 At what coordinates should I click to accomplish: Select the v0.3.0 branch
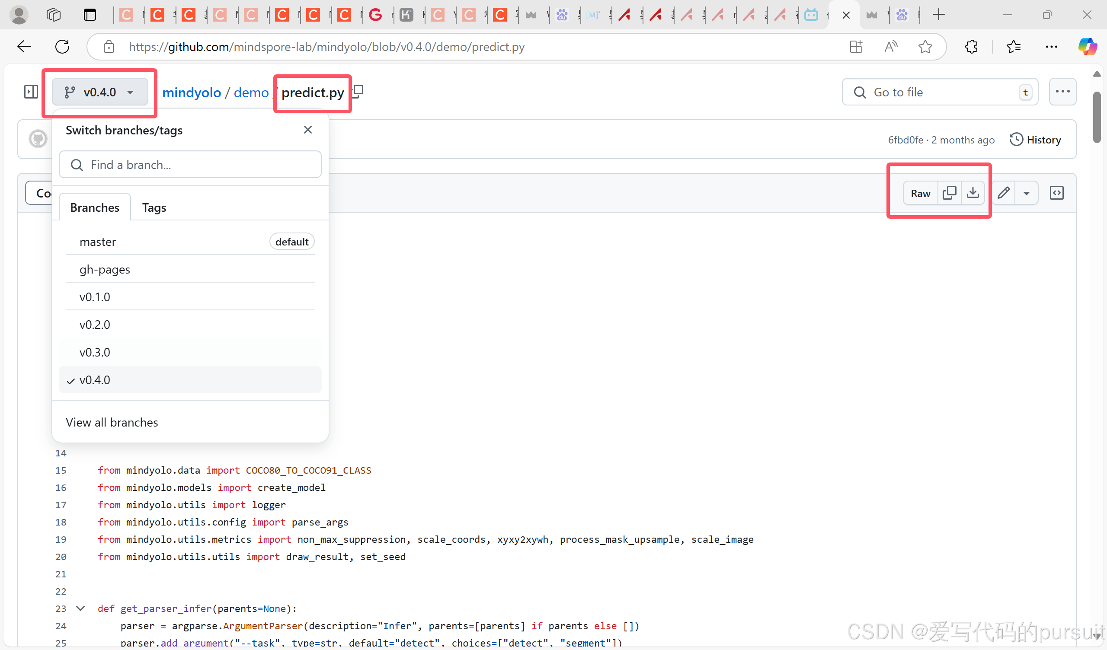95,352
